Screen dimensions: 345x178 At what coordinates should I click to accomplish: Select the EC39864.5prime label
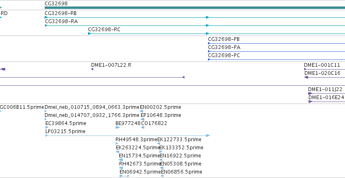(x=66, y=123)
